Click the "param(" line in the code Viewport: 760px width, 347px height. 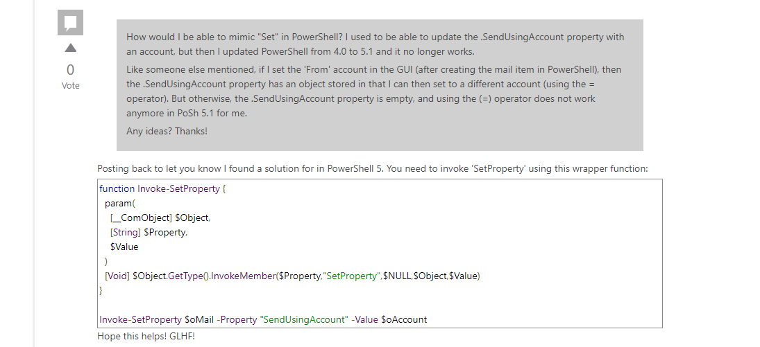tap(120, 203)
